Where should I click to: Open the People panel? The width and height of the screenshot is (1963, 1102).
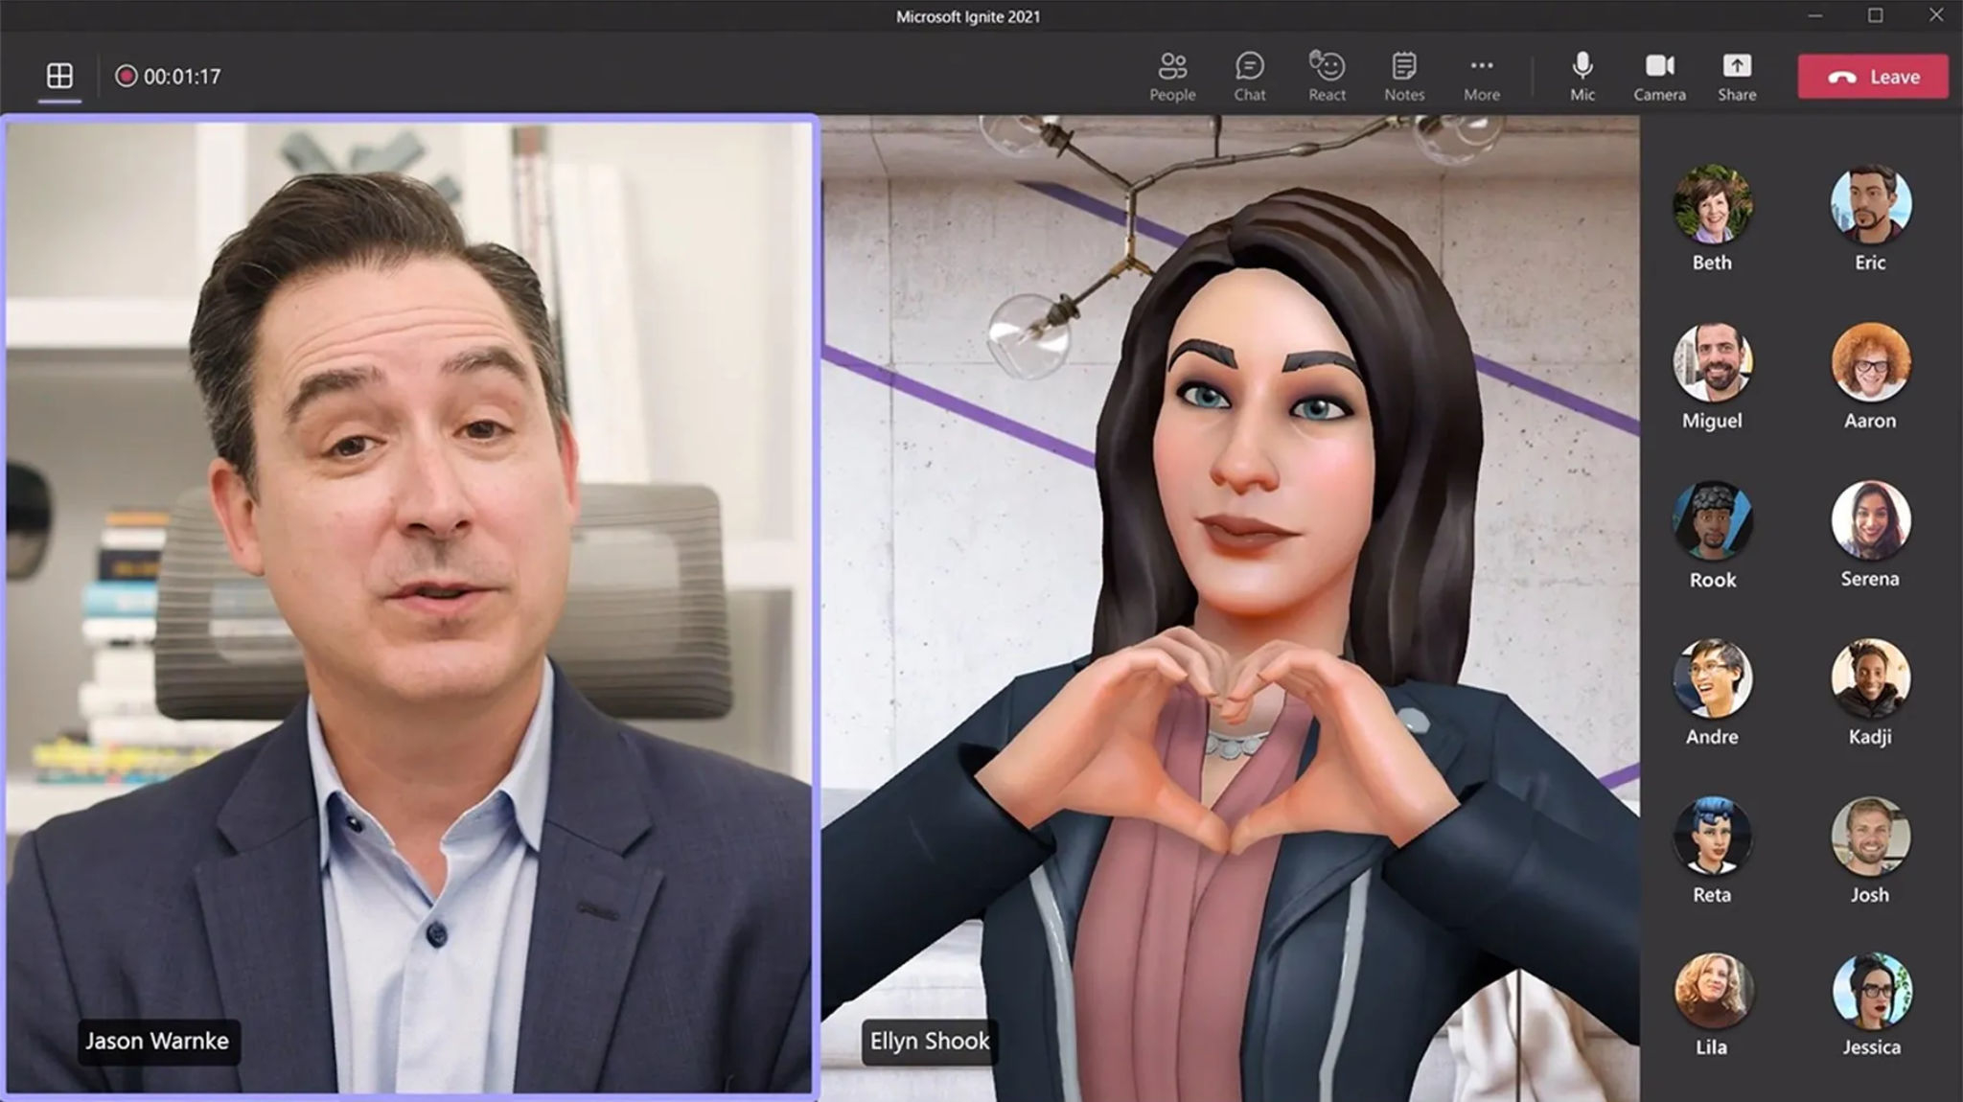coord(1172,77)
